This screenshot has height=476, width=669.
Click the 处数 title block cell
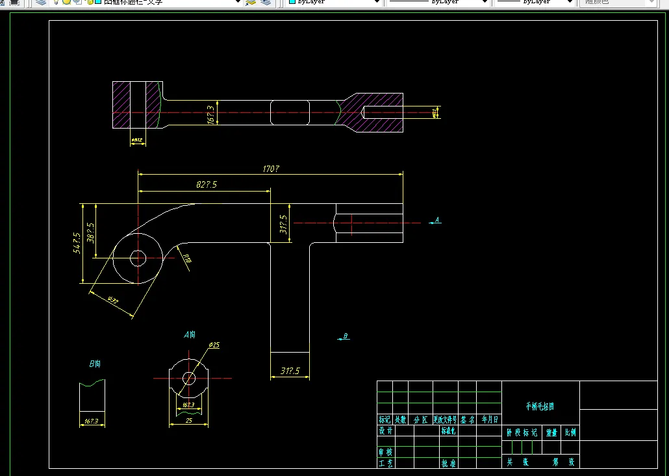click(x=400, y=420)
